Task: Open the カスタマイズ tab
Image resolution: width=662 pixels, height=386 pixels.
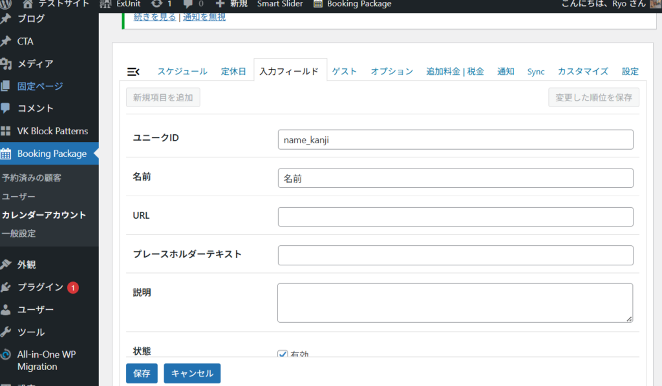Action: [583, 72]
